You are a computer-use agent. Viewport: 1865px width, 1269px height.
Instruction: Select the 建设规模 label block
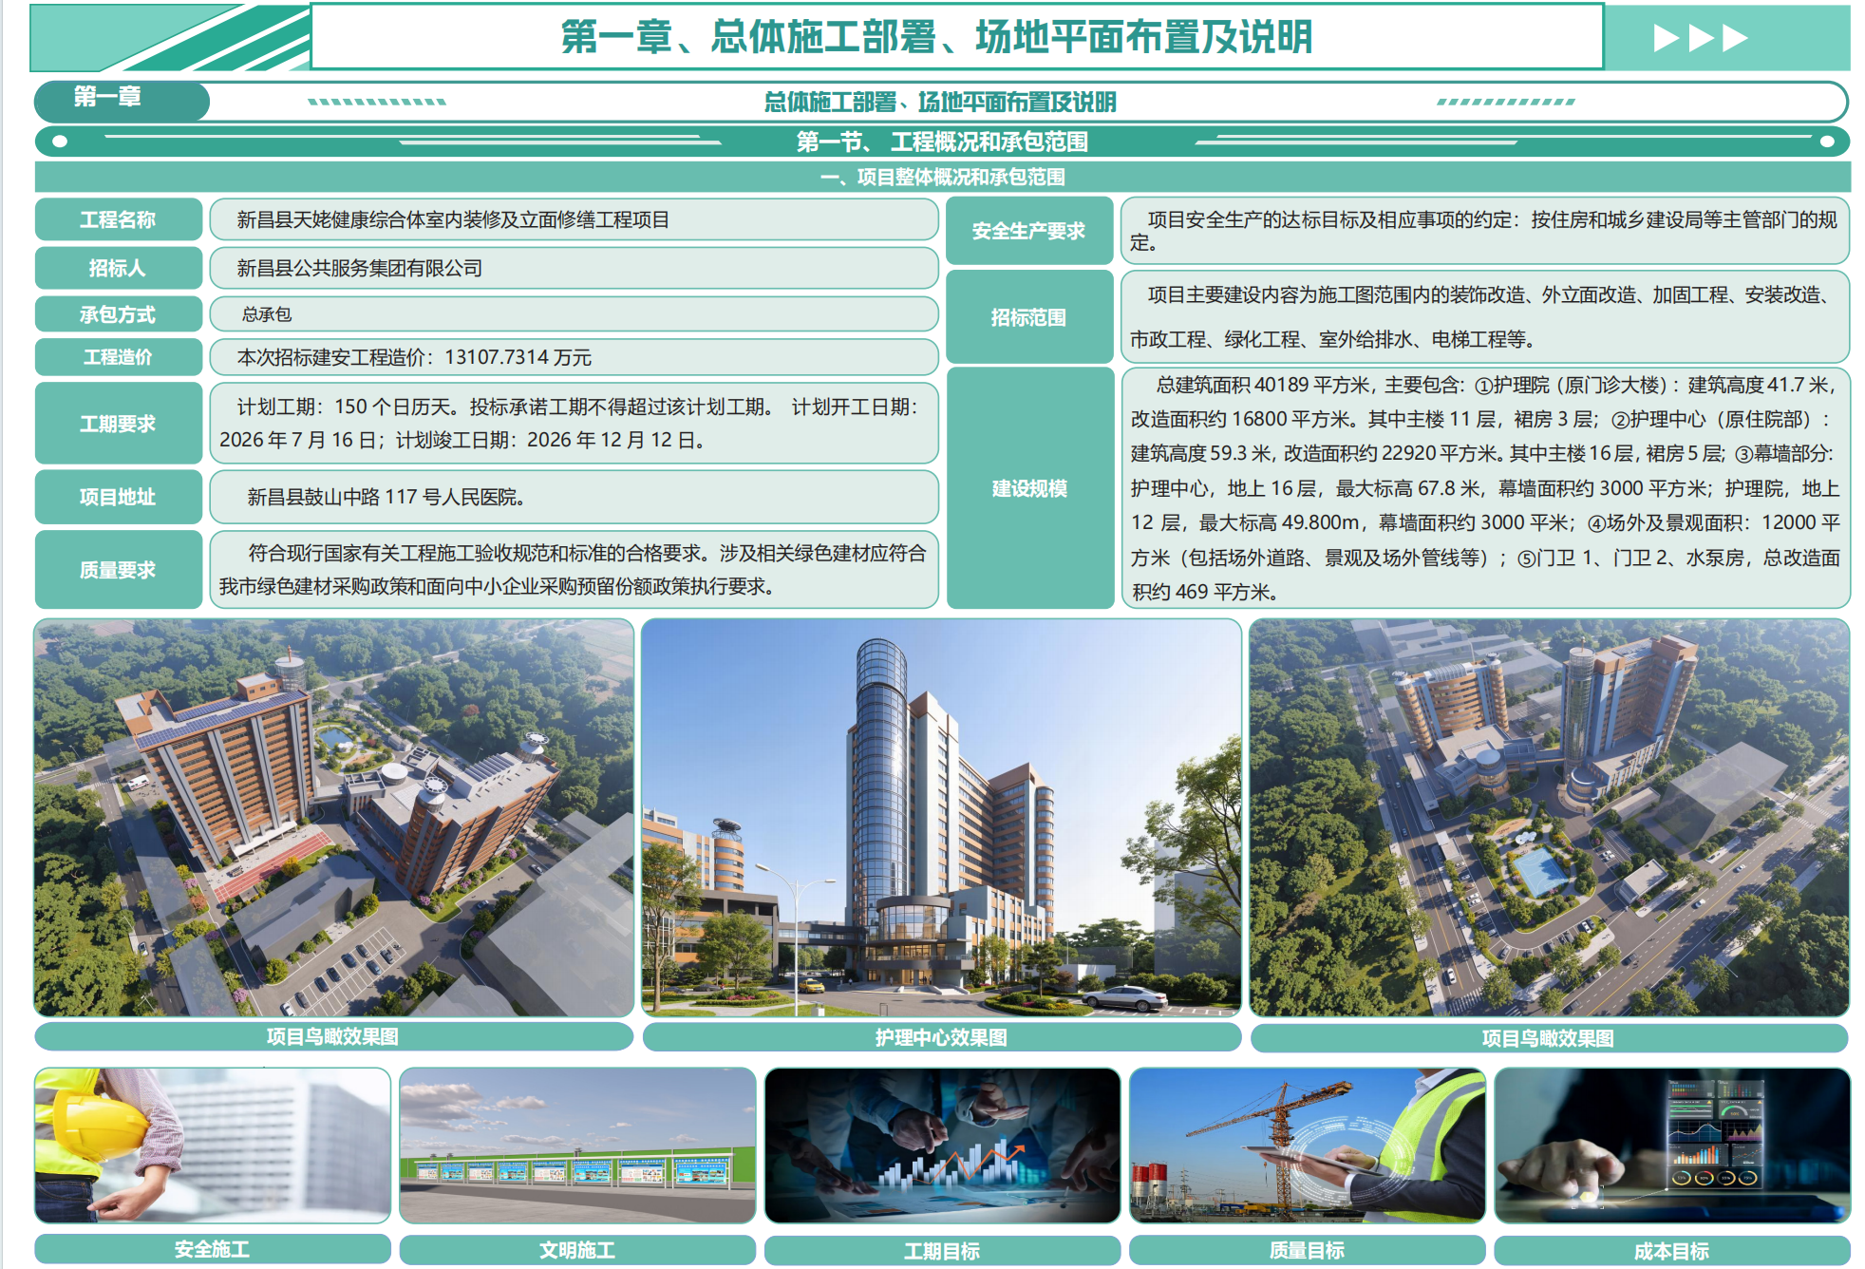(1029, 488)
